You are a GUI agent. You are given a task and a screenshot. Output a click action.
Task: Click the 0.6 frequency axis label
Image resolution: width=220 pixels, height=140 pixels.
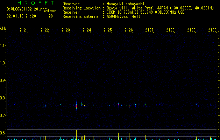click(x=3, y=133)
